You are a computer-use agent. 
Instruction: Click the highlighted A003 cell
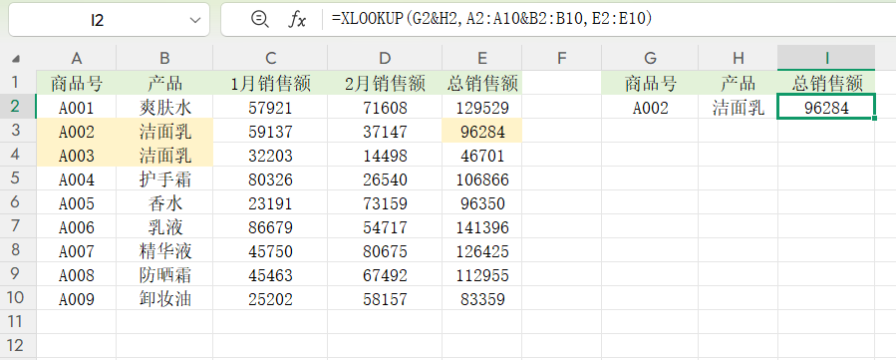click(x=77, y=155)
